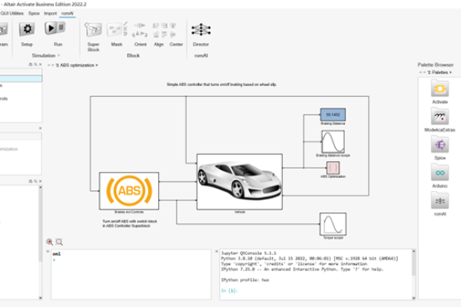
Task: Click the Jupyter console scrollbar up arrow
Action: 413,251
